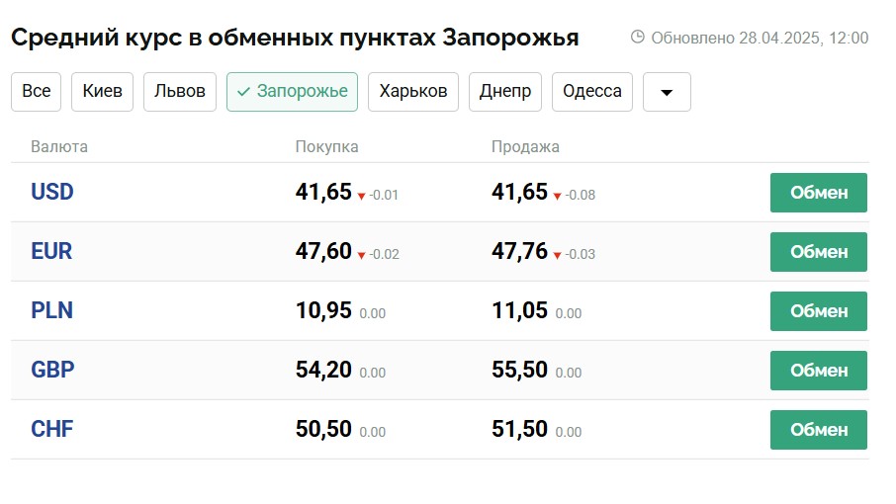Hit the Обмен button for CHF
Screen dimensions: 896x504
pos(819,430)
